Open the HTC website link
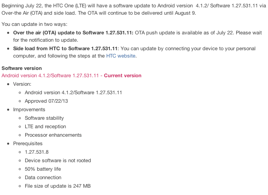 click(121, 56)
